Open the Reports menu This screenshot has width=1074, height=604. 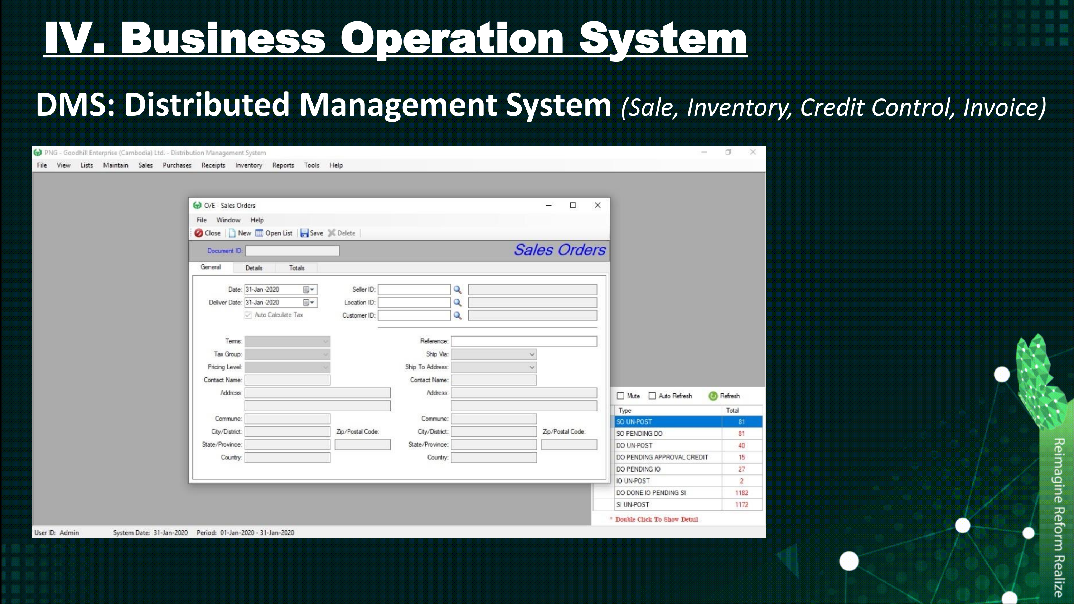point(283,165)
